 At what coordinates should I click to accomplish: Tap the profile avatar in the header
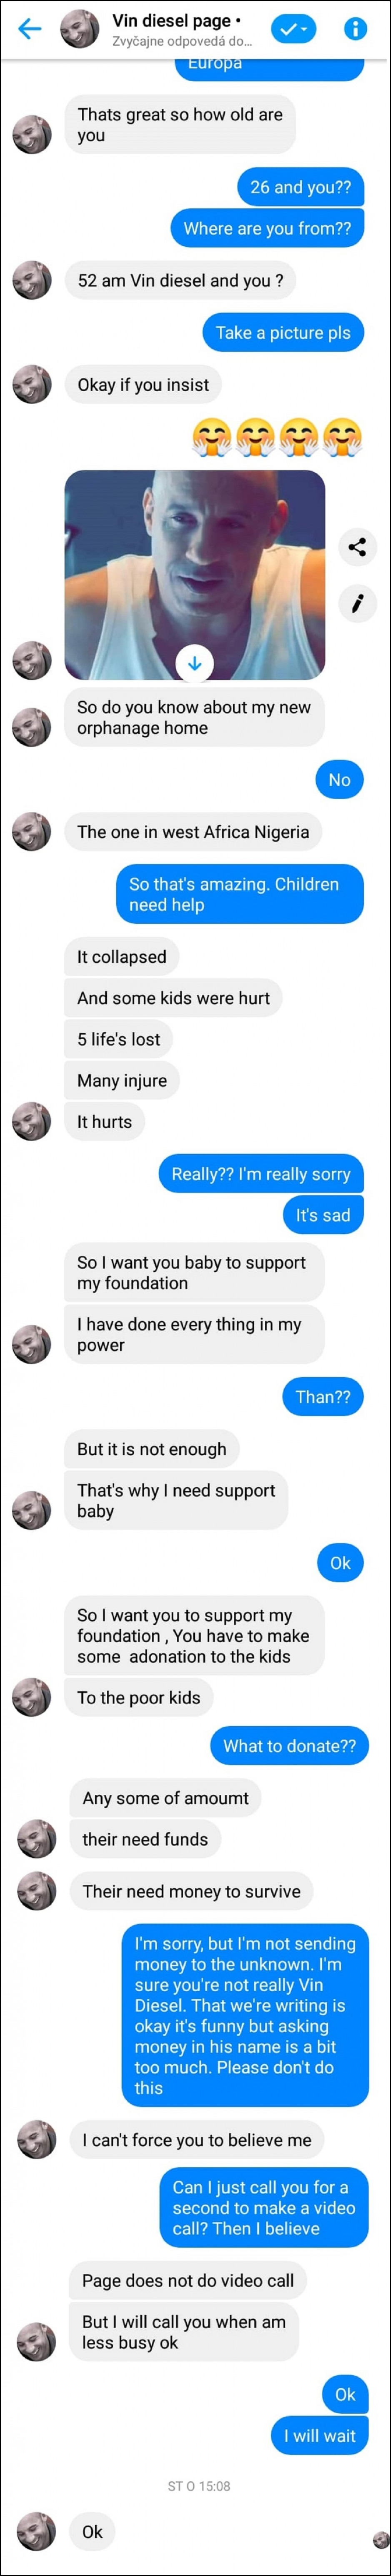79,29
